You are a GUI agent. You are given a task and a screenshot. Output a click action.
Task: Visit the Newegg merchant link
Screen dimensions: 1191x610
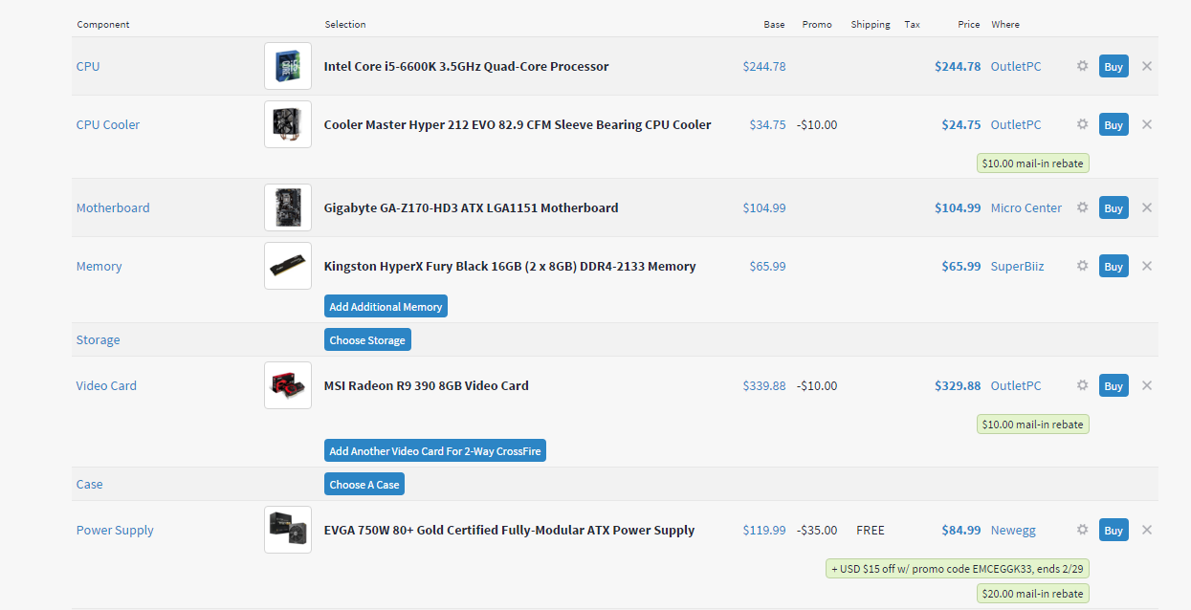(1013, 530)
